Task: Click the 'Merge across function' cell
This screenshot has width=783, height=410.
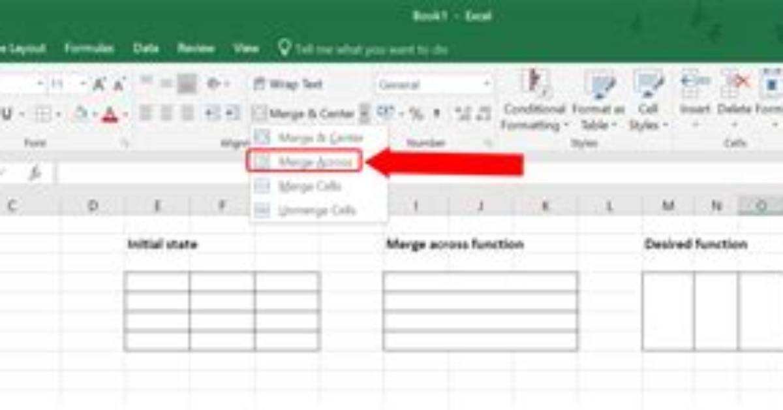Action: pyautogui.click(x=455, y=244)
